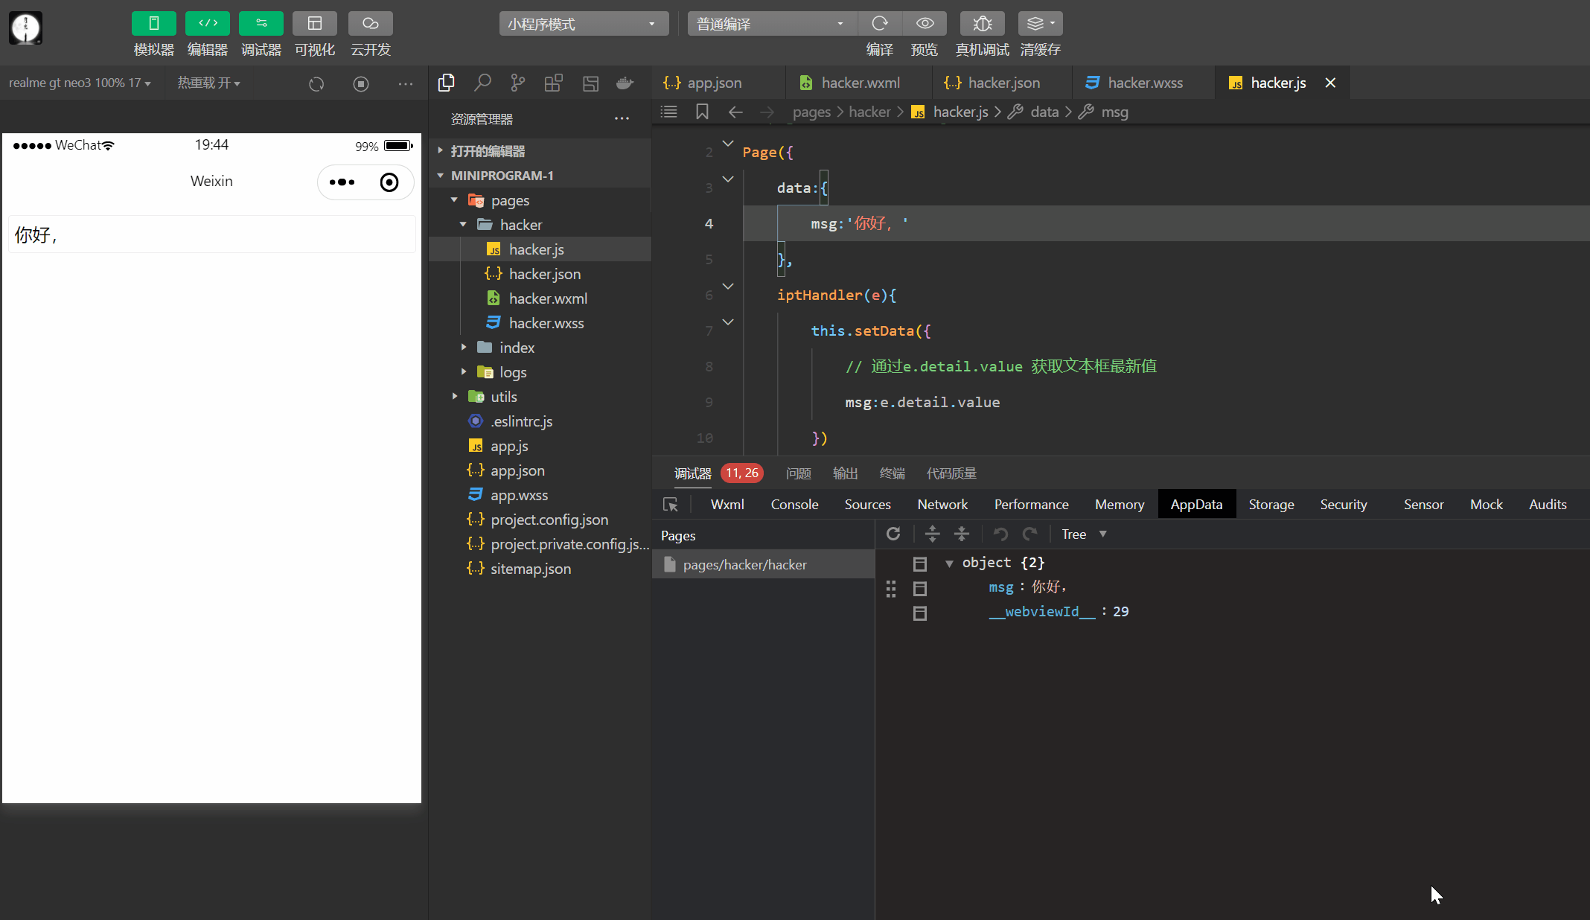Toggle the debugger (调试器) panel button
Image resolution: width=1590 pixels, height=920 pixels.
pyautogui.click(x=261, y=24)
